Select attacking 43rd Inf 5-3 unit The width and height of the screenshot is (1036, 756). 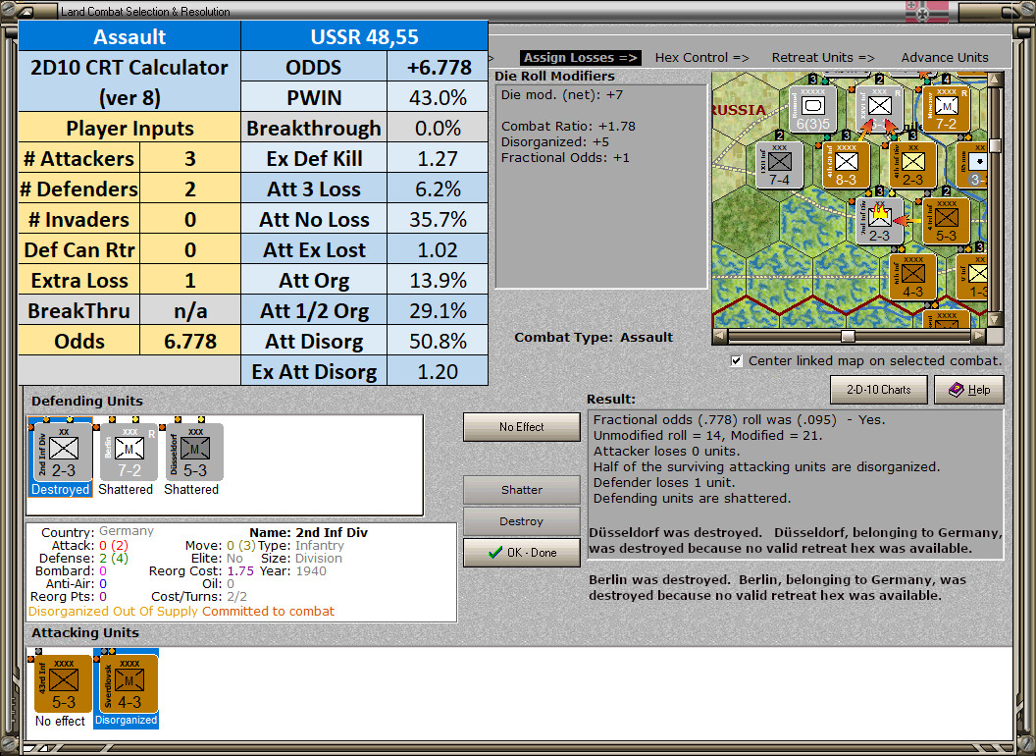tap(64, 684)
